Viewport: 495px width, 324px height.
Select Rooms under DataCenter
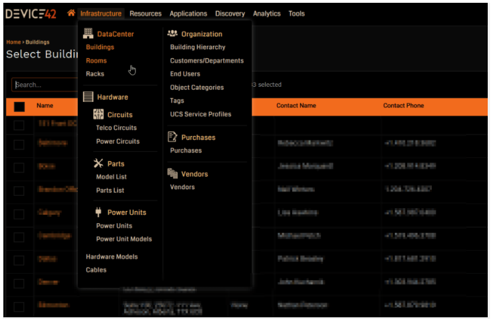coord(97,60)
